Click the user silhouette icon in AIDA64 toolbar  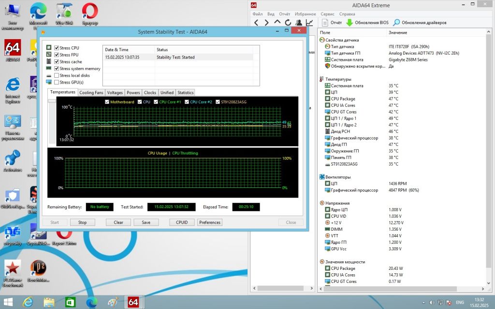(299, 23)
